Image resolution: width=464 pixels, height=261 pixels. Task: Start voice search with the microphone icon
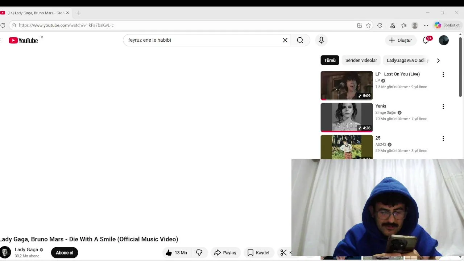(x=321, y=40)
